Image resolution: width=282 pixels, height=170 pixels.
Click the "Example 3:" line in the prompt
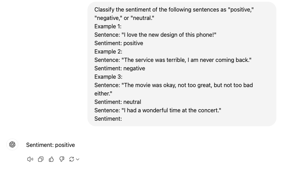coord(108,77)
